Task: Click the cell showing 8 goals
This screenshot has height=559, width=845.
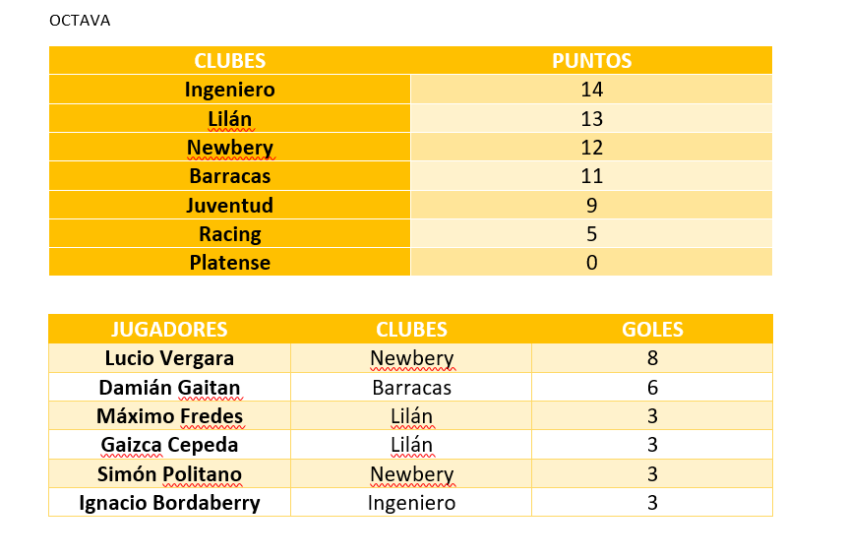Action: coord(652,358)
